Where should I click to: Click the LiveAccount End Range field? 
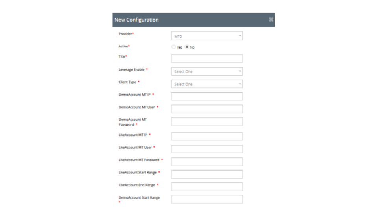click(x=207, y=187)
